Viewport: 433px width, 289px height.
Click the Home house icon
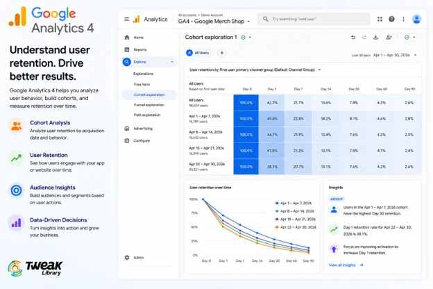click(127, 38)
